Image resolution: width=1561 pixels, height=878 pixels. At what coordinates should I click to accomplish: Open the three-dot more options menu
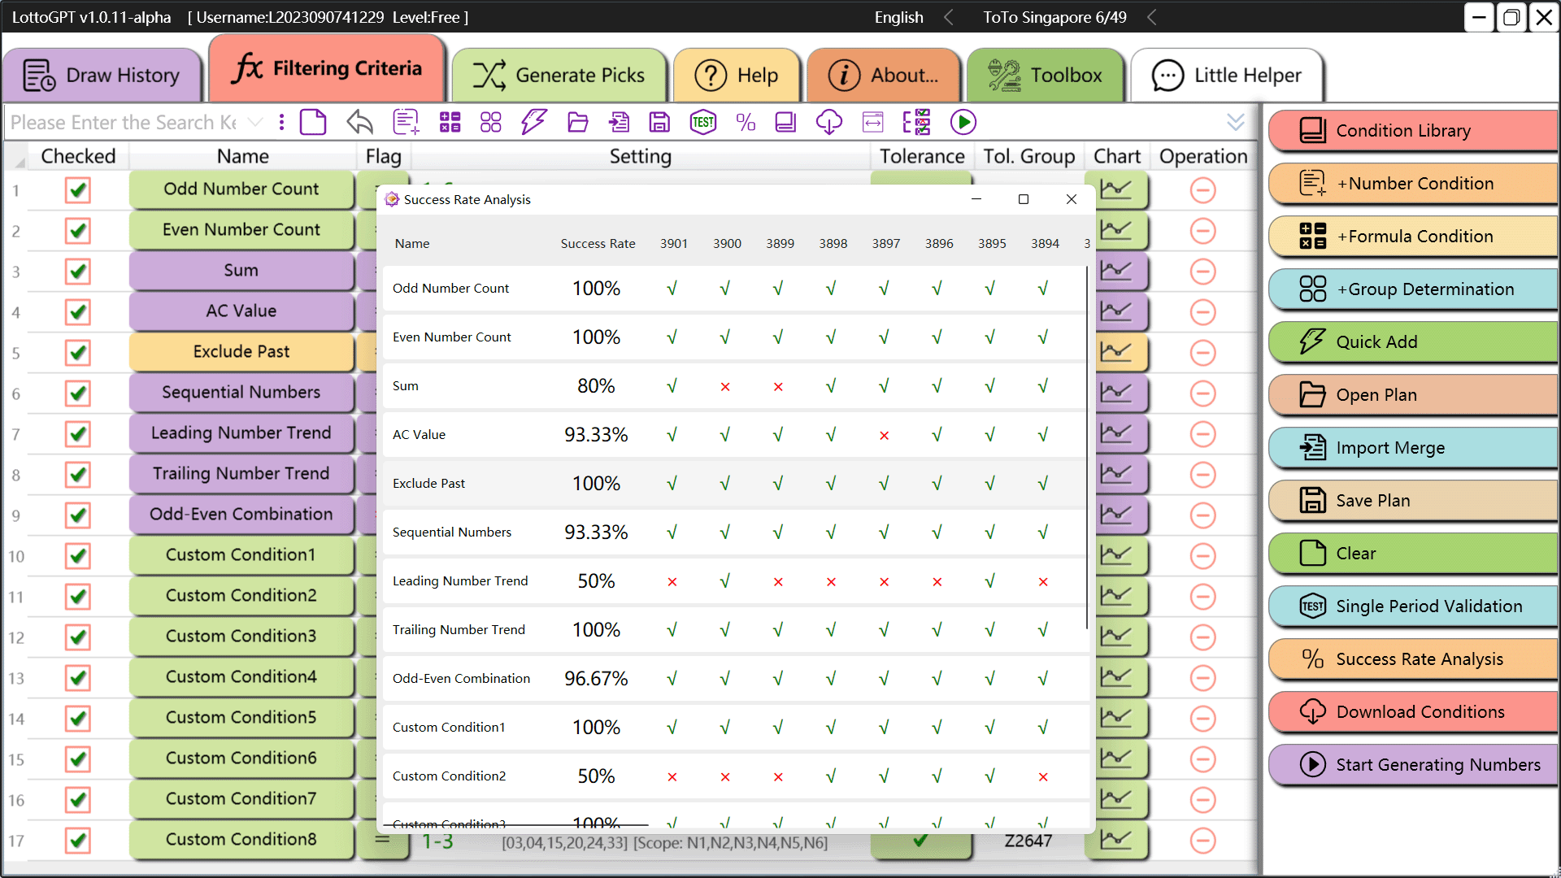(x=281, y=123)
